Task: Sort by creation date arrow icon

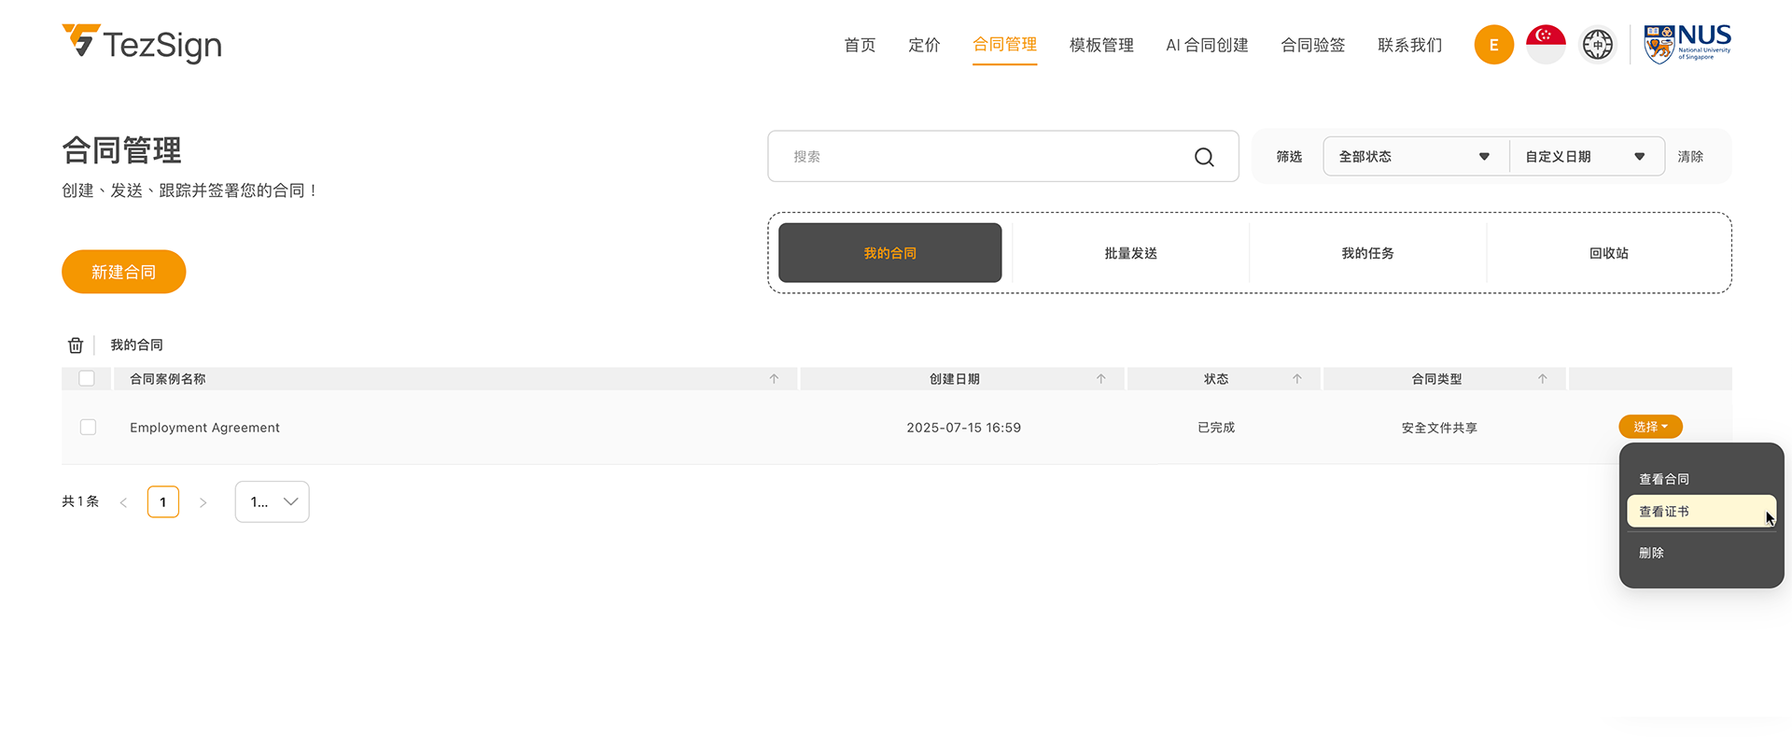Action: point(1100,379)
